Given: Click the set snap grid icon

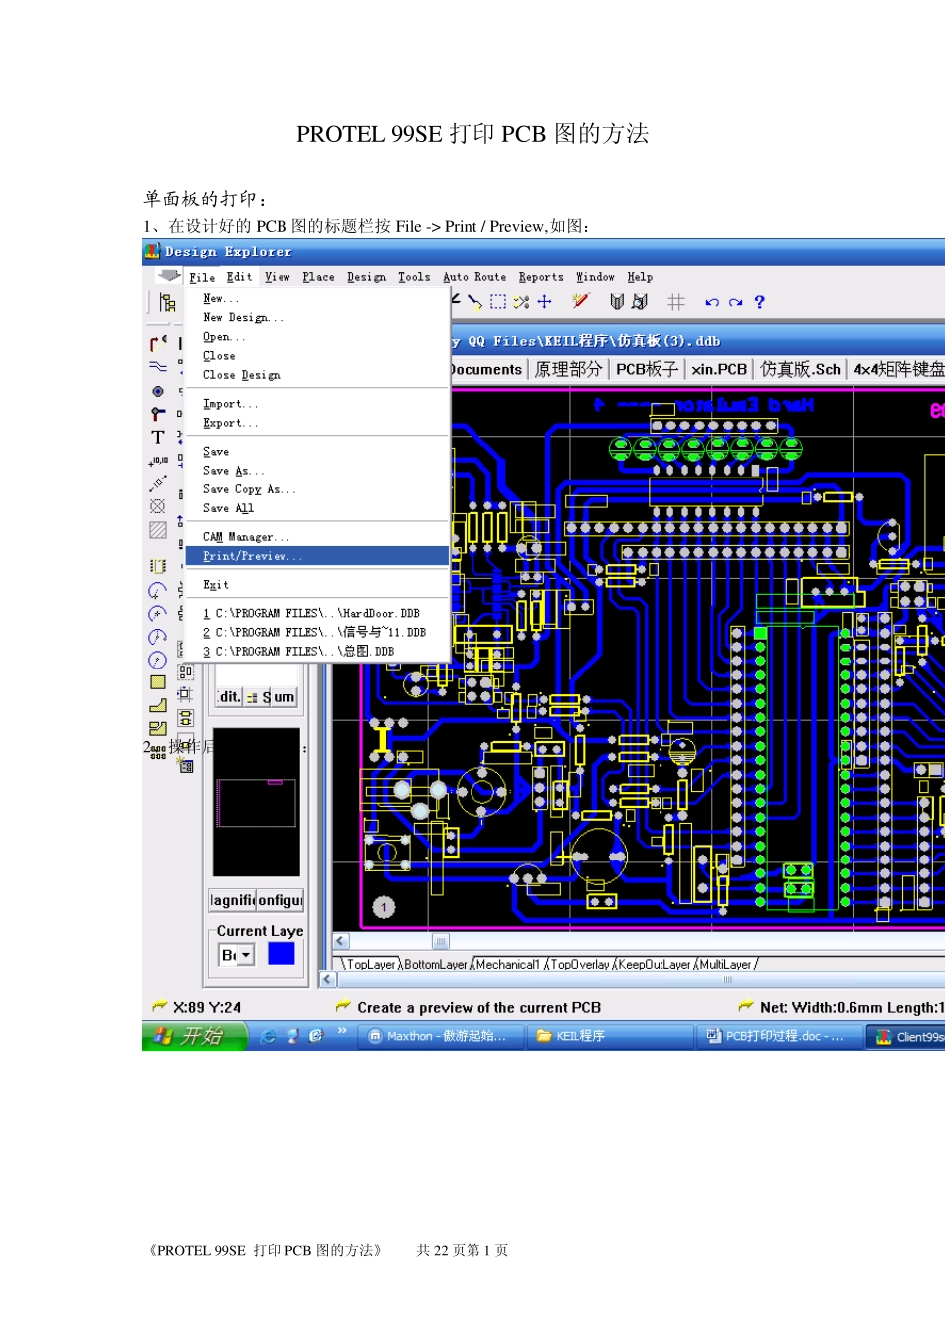Looking at the screenshot, I should tap(675, 302).
